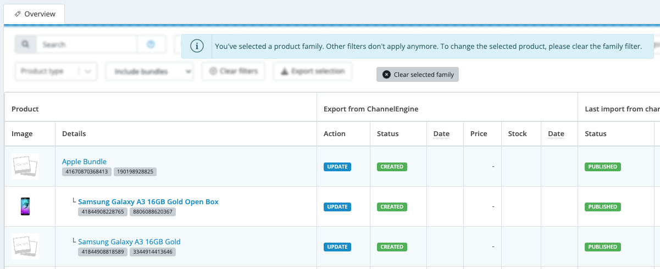Click the 41670870368413 ID tag

pyautogui.click(x=87, y=172)
